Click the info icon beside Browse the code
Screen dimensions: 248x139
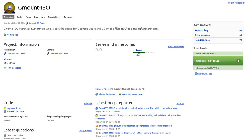[x=5, y=111]
